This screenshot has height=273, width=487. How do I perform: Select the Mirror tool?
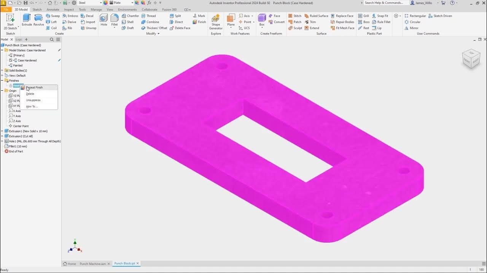pos(411,28)
